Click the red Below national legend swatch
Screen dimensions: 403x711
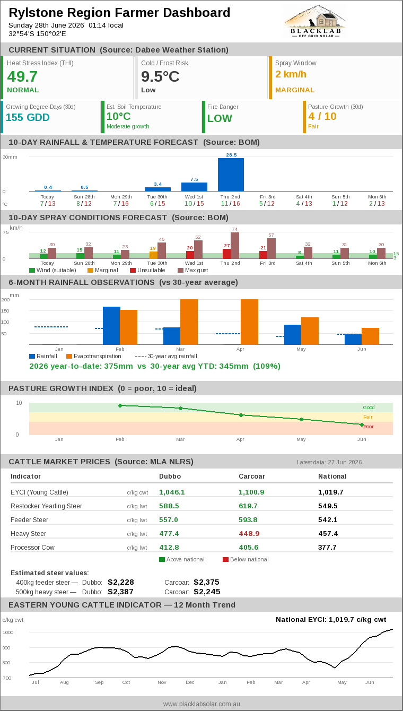[x=225, y=559]
